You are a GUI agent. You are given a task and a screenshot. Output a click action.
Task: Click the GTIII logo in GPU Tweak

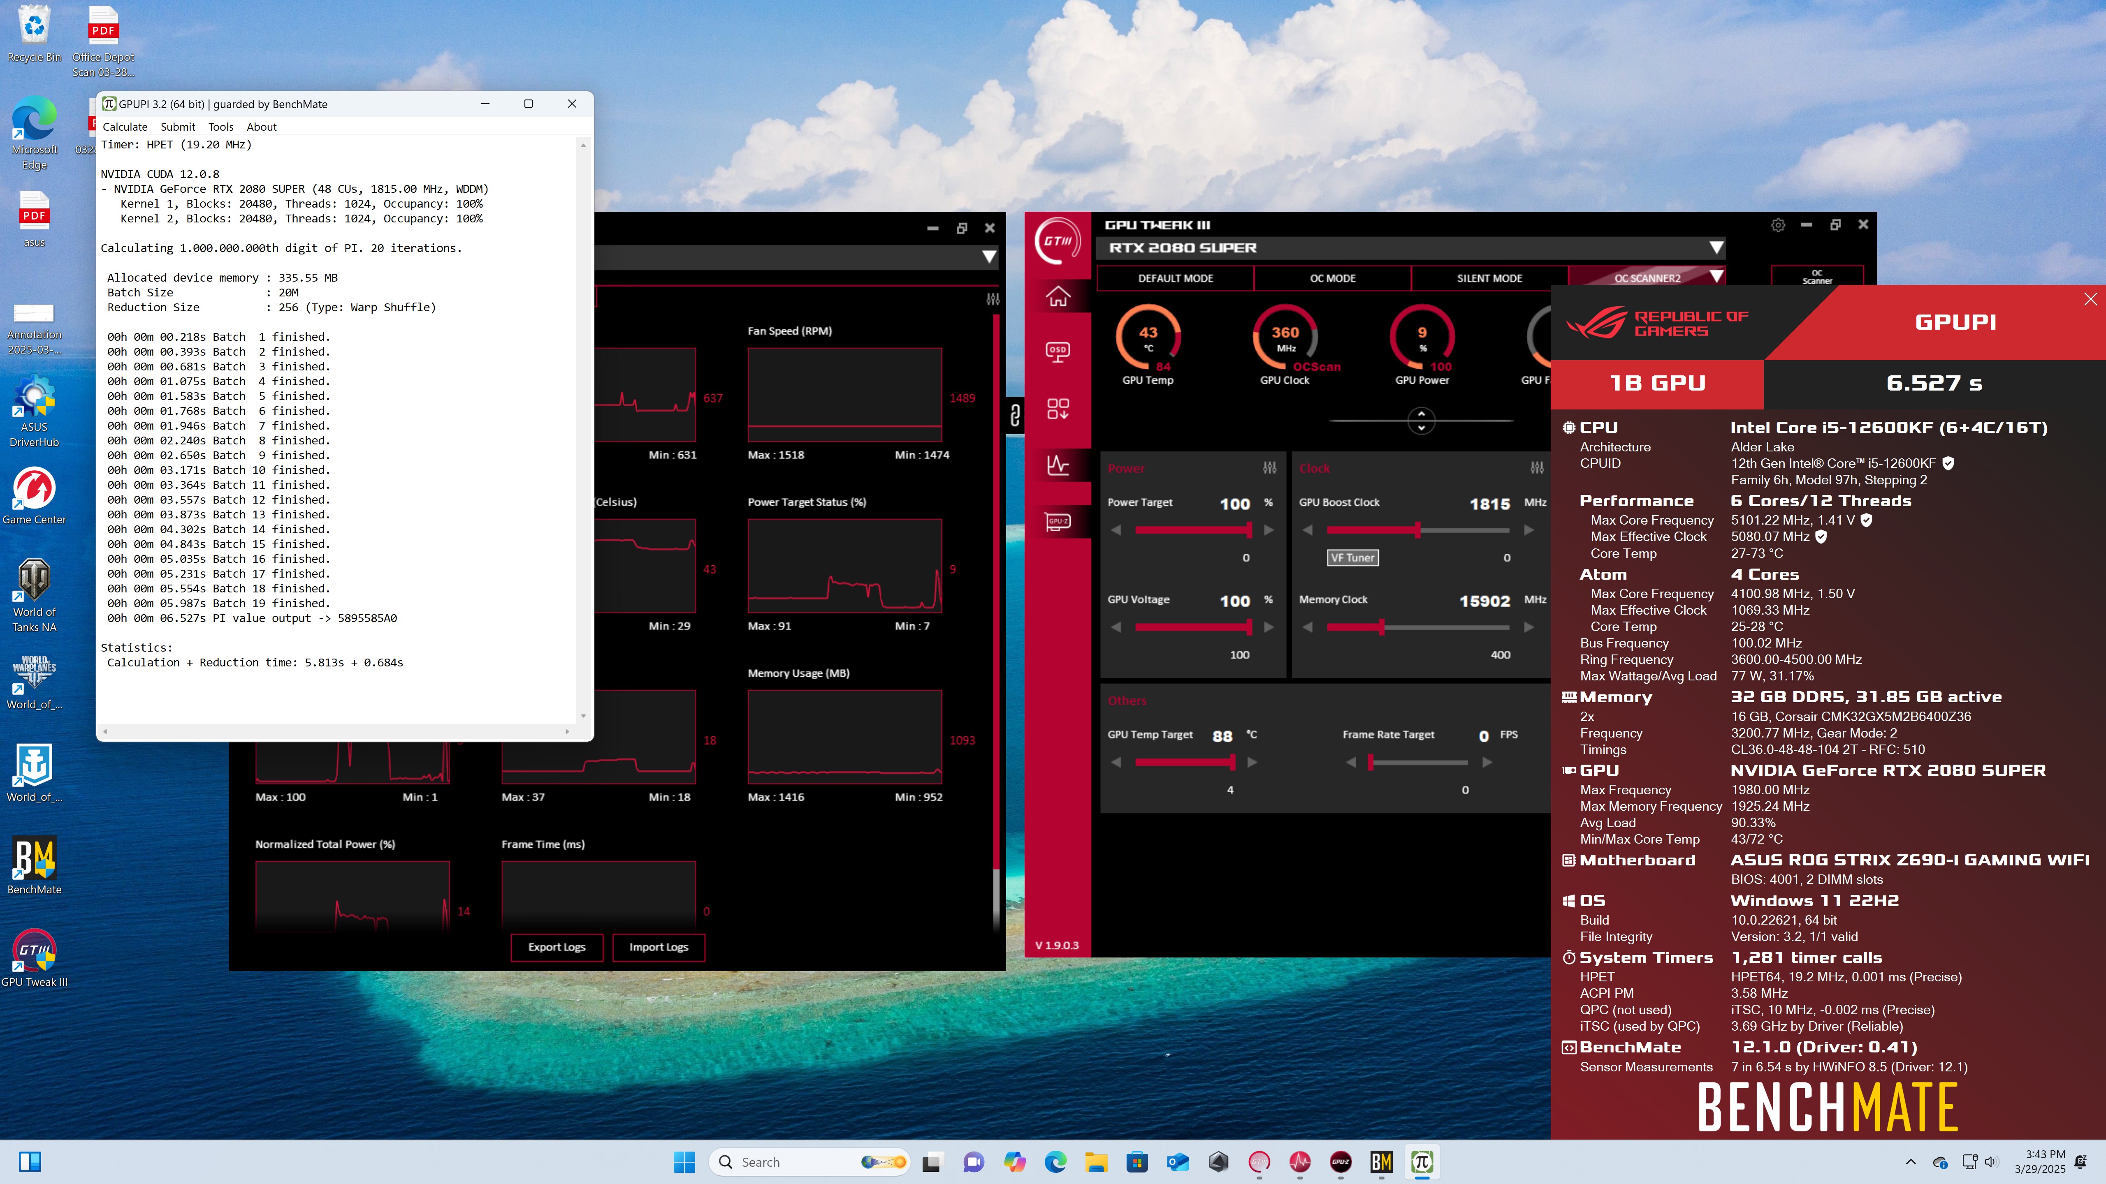[x=1058, y=241]
